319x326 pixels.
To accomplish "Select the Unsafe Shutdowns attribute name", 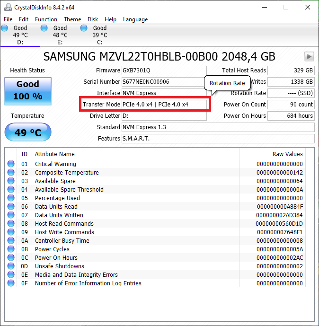I will pyautogui.click(x=60, y=266).
